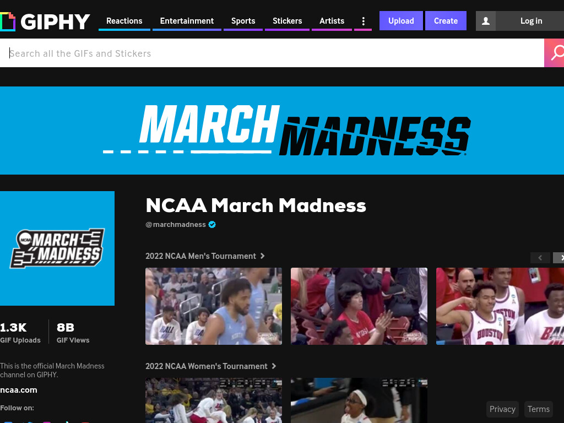This screenshot has height=423, width=564.
Task: Click the next arrow in Men's Tournament carousel
Action: [x=560, y=258]
